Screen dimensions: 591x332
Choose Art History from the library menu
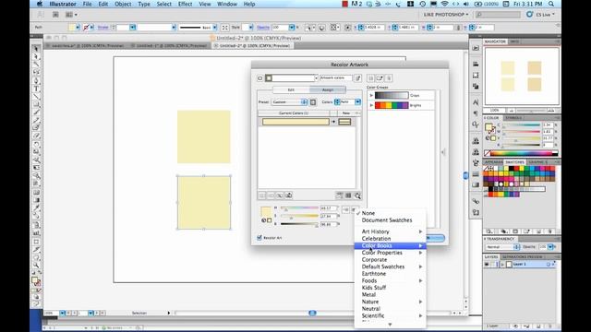point(390,231)
